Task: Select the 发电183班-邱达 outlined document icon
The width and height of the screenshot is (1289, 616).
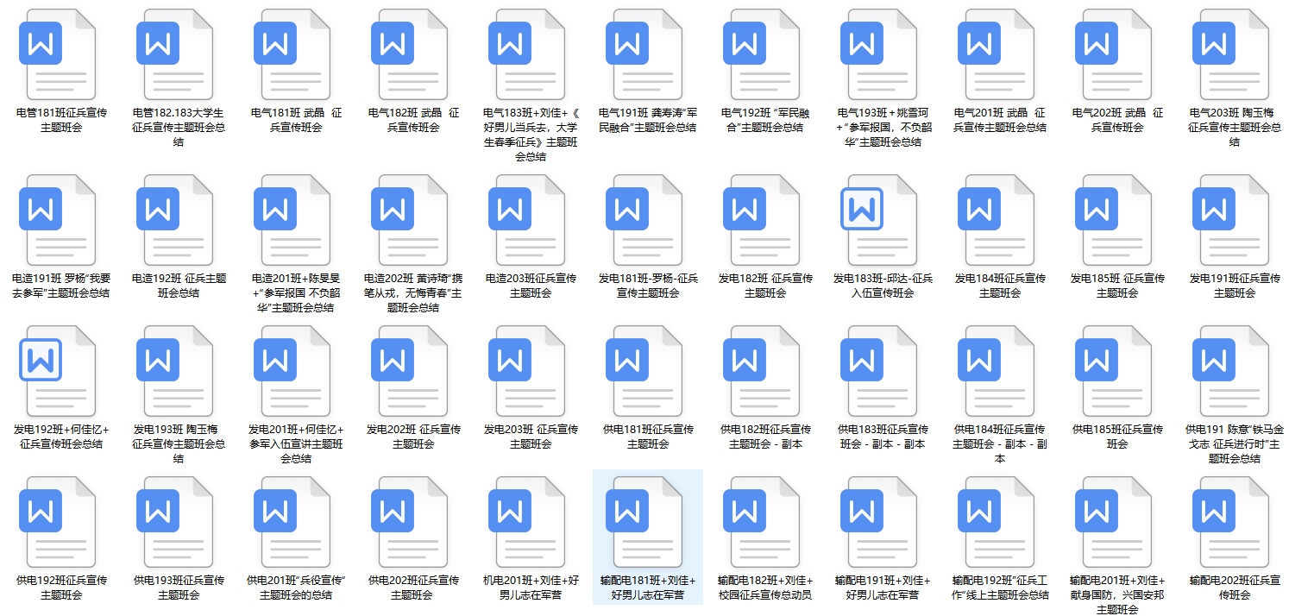Action: pos(878,220)
